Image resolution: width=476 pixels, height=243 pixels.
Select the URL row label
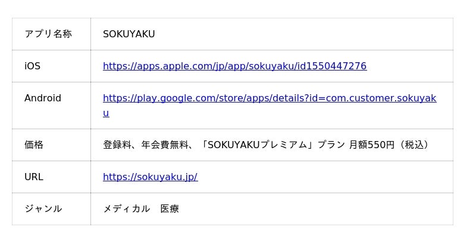pyautogui.click(x=34, y=177)
